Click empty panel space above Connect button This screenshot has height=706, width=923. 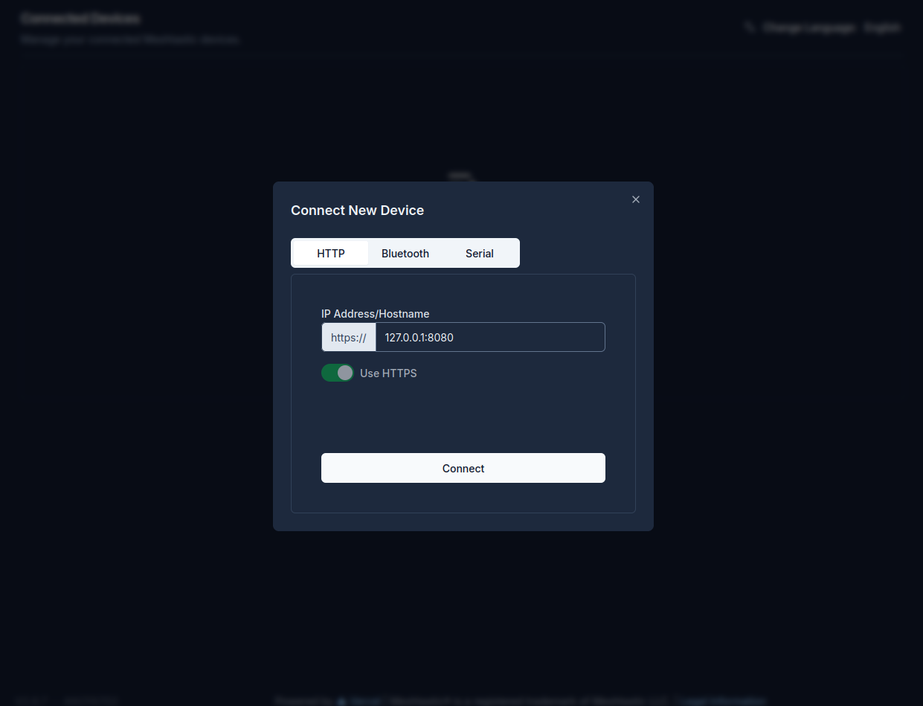point(463,417)
